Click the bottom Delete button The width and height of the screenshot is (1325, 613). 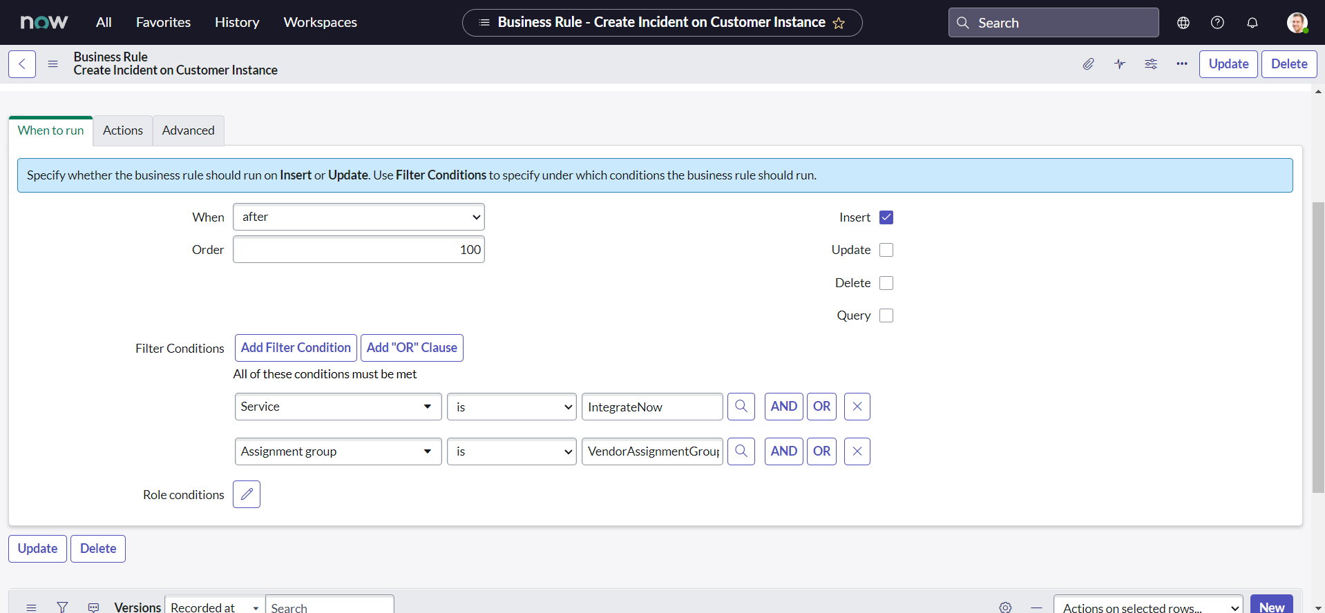pos(98,549)
